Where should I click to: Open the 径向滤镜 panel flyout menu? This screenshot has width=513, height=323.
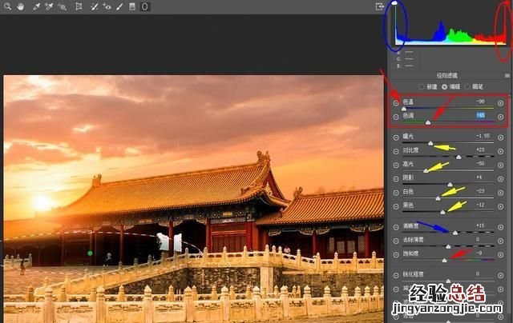507,75
